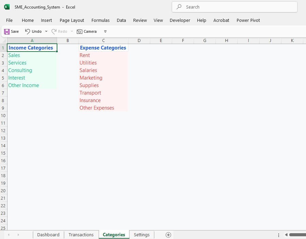Screen dimensions: 306x239
Task: Select column D header
Action: pyautogui.click(x=139, y=41)
